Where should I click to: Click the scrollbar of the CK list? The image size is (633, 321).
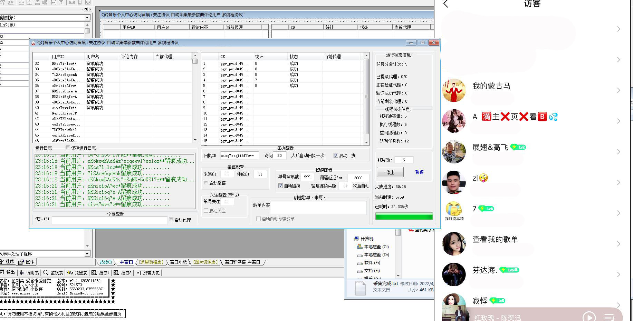point(366,99)
